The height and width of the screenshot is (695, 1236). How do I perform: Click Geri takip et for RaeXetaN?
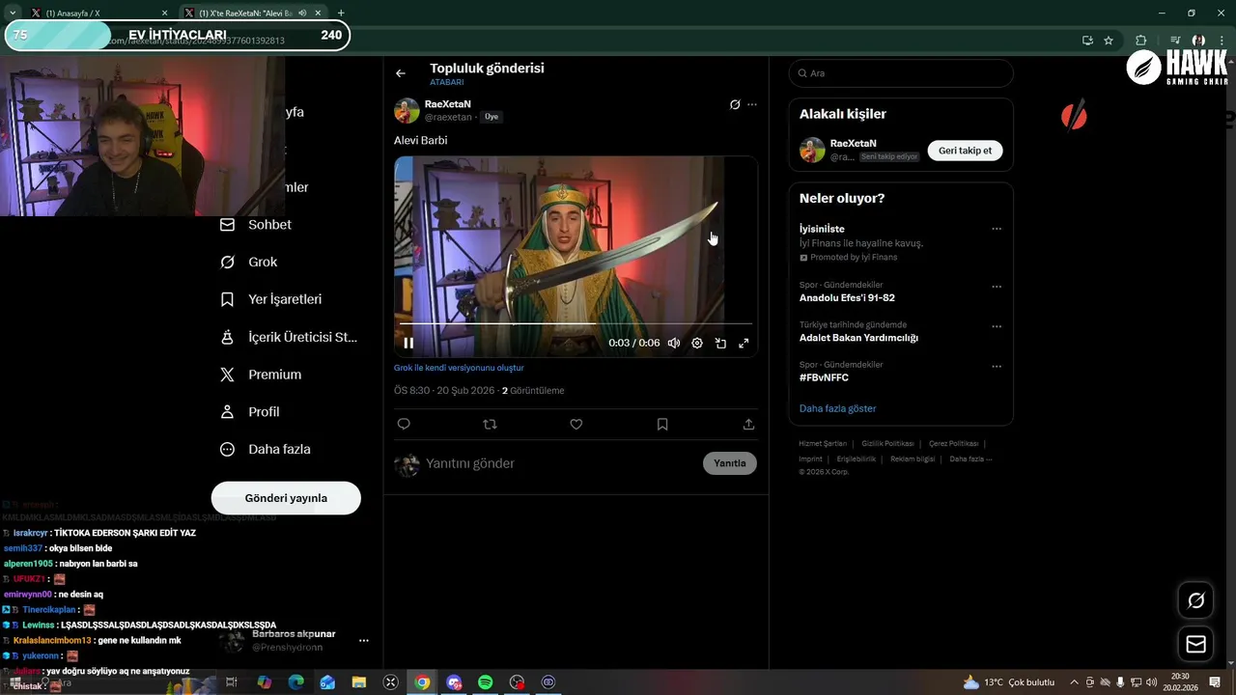click(965, 151)
